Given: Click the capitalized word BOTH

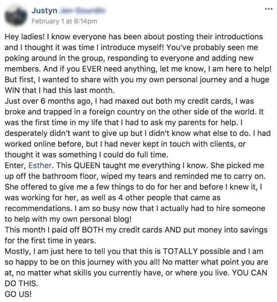Looking at the screenshot, I should click(93, 230).
